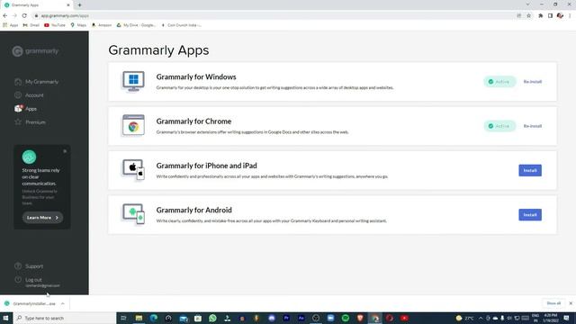
Task: Open the Chrome extensions puzzle icon
Action: pos(540,15)
